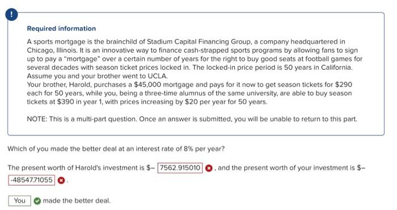The width and height of the screenshot is (397, 210).
Task: Click the green checkmark next to You
Action: tap(37, 201)
